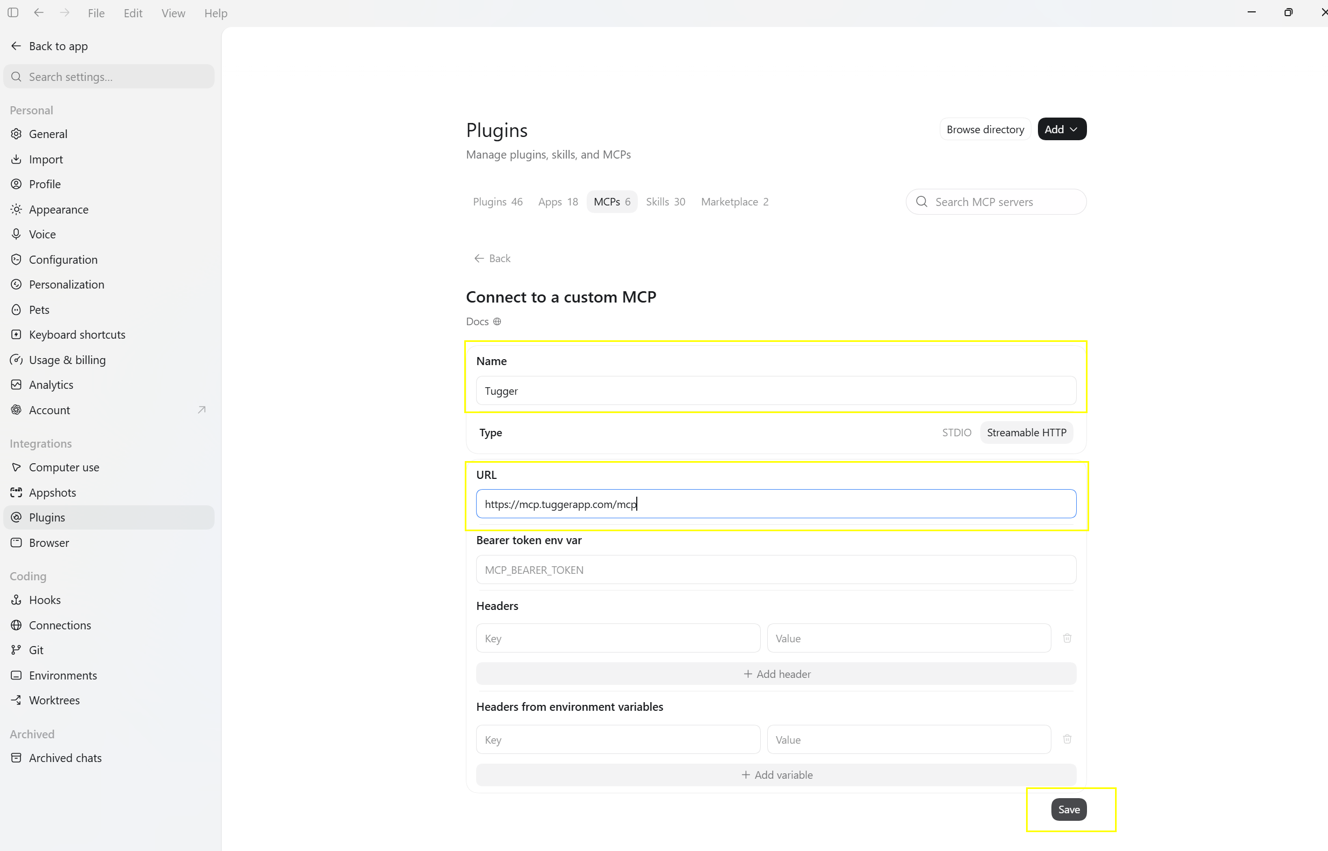The image size is (1328, 851).
Task: Save the custom MCP
Action: [x=1068, y=810]
